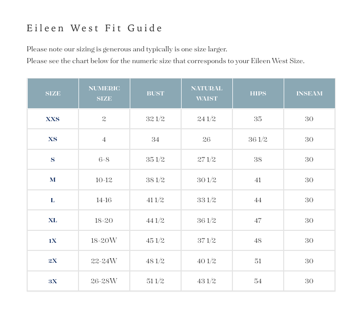Select the hips value 36 1/2 cell
Viewport: 355px width, 313px height.
[258, 140]
